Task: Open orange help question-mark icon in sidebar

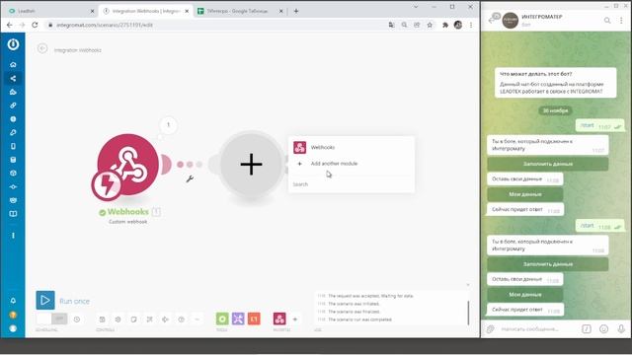Action: 13,315
